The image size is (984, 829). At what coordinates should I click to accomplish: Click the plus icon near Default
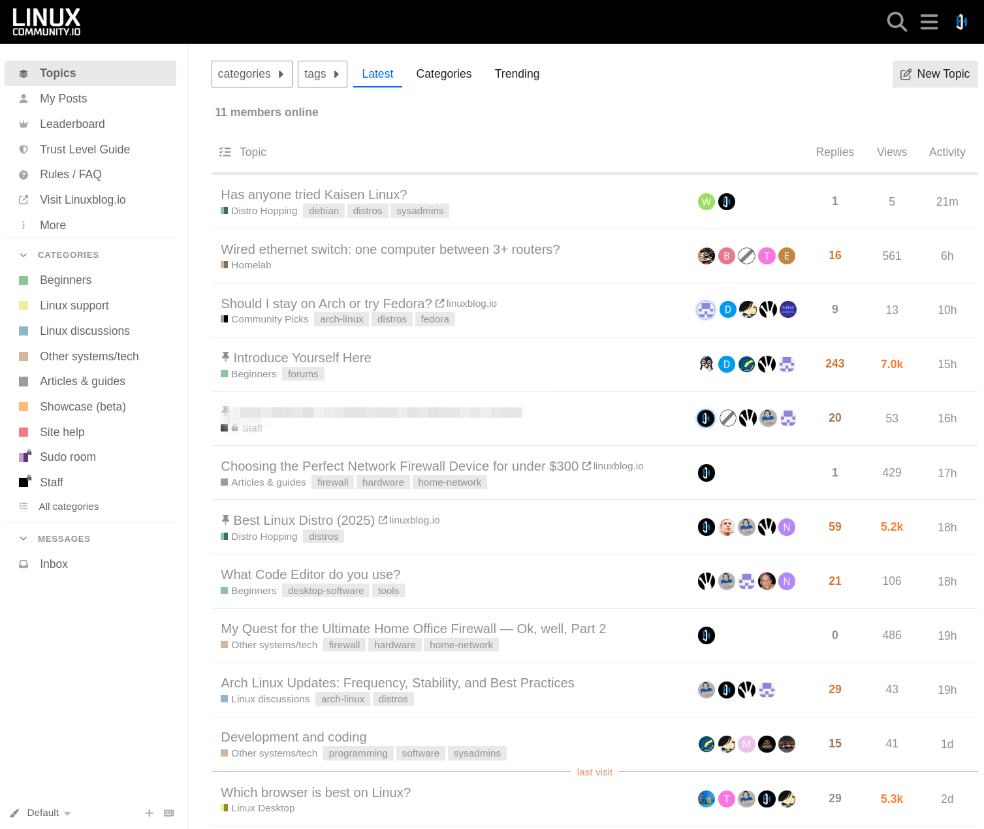click(x=149, y=813)
